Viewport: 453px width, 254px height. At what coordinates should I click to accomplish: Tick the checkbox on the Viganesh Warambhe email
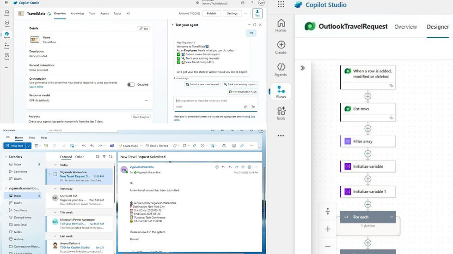55,174
